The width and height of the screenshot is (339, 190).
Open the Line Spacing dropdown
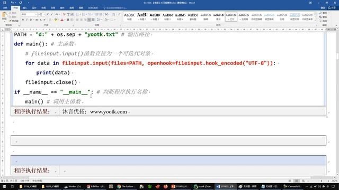[x=99, y=20]
